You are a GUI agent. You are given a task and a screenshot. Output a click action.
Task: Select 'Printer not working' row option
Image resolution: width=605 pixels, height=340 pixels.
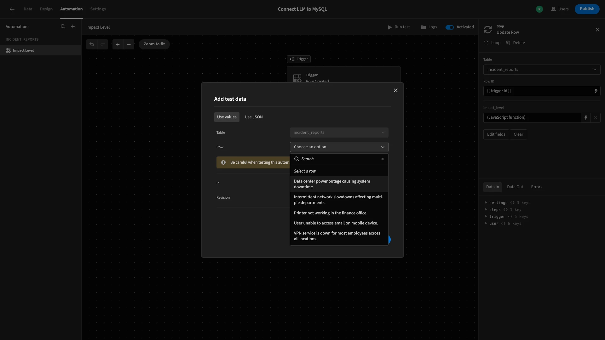point(339,213)
